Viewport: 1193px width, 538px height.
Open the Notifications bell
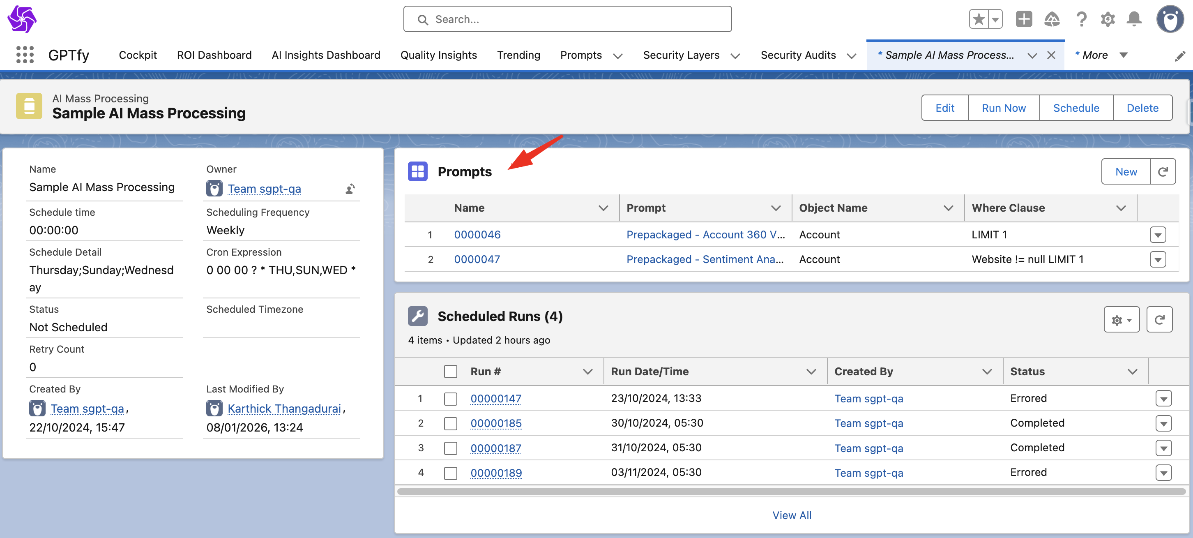[1134, 19]
